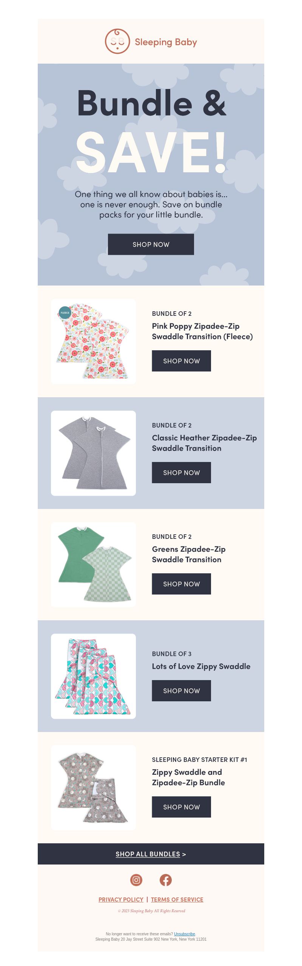The height and width of the screenshot is (966, 302).
Task: Open the Terms of Service link
Action: [x=177, y=899]
